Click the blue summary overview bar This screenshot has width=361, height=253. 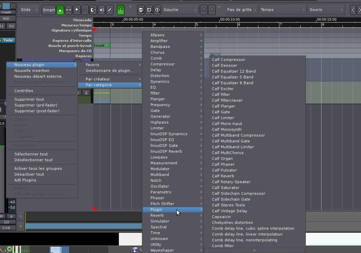point(84,226)
